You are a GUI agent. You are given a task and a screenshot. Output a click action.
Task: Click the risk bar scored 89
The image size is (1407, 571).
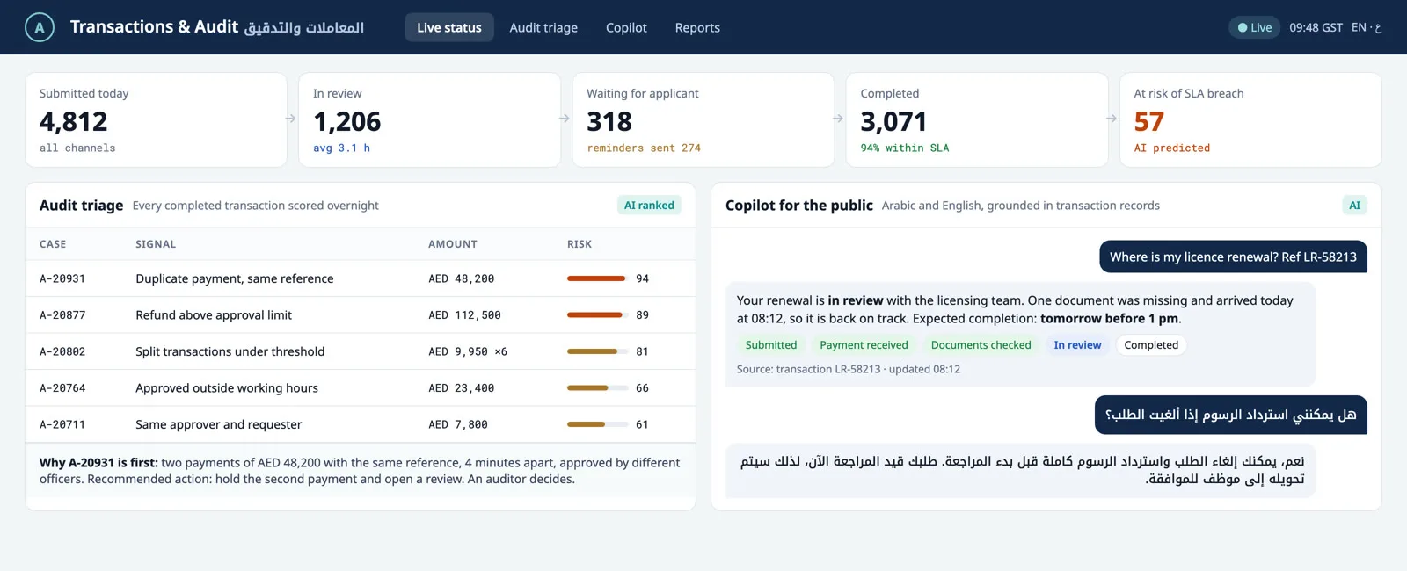coord(598,315)
